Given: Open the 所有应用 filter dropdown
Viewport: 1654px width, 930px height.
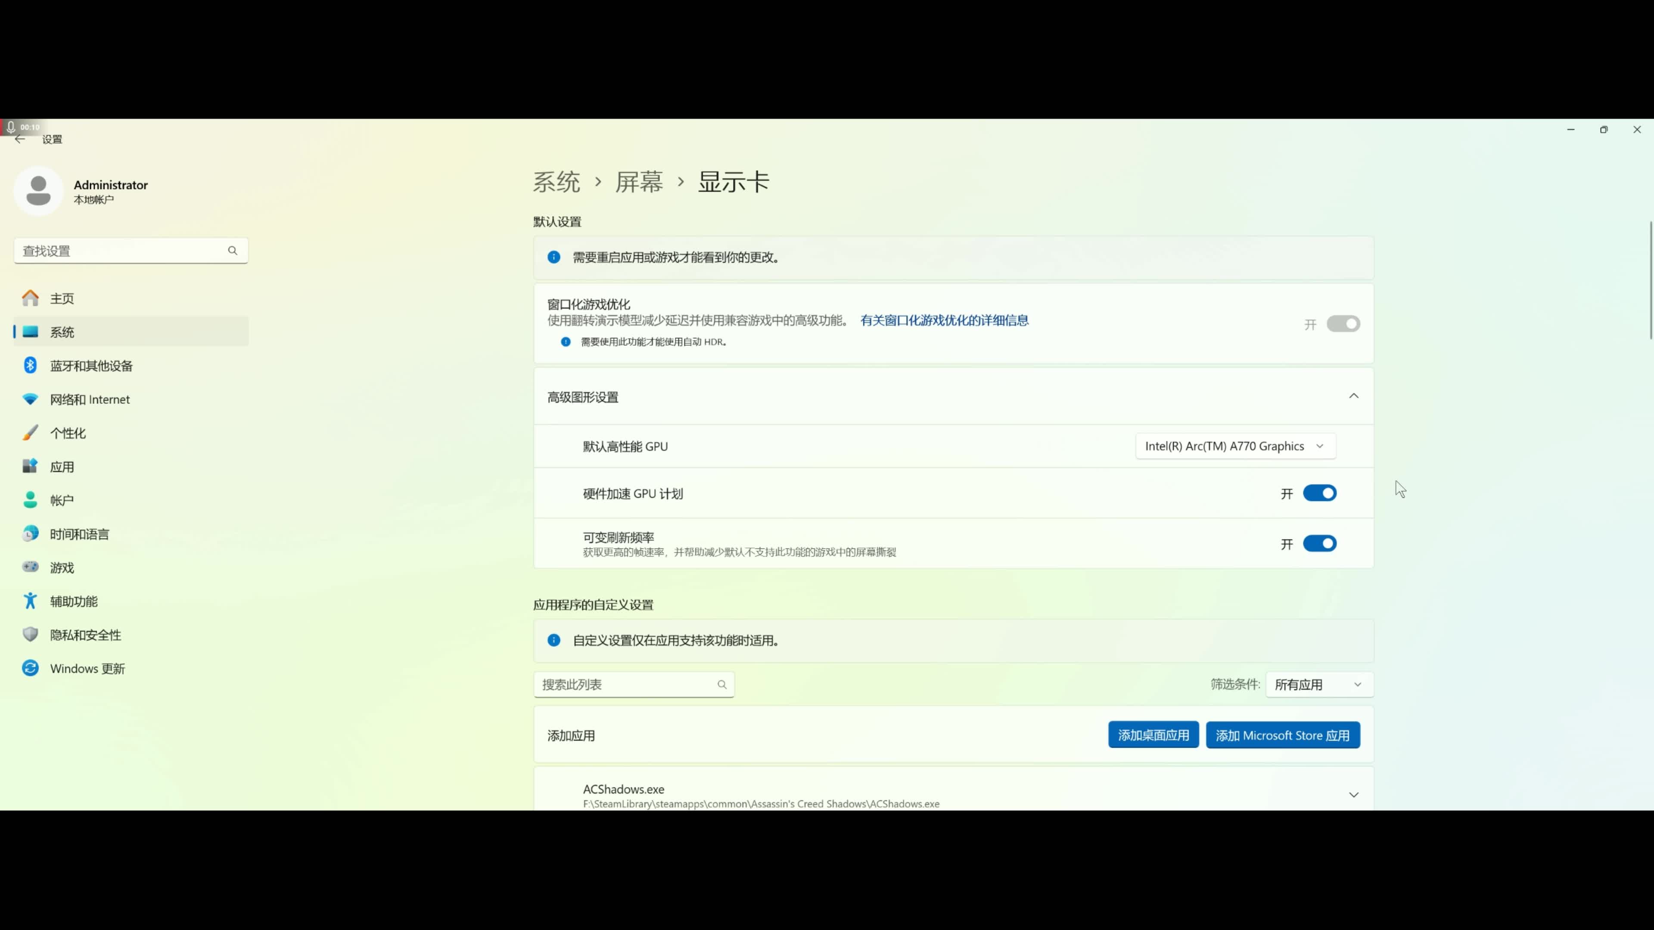Looking at the screenshot, I should pos(1319,684).
